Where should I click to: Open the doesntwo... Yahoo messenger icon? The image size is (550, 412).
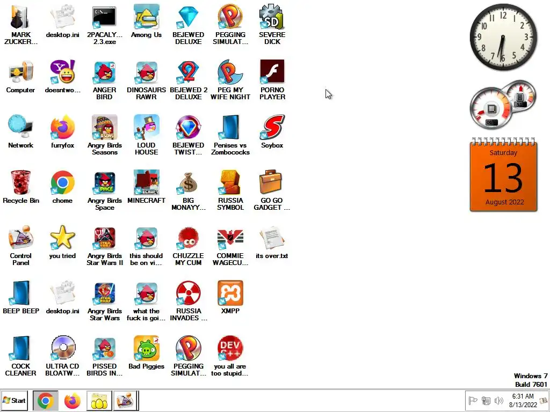coord(62,76)
